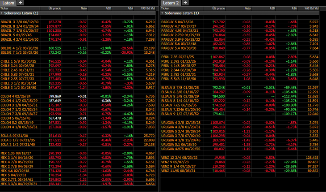Viewport: 326px width, 192px height.
Task: Switch to the Latam 2 tab
Action: (170, 3)
